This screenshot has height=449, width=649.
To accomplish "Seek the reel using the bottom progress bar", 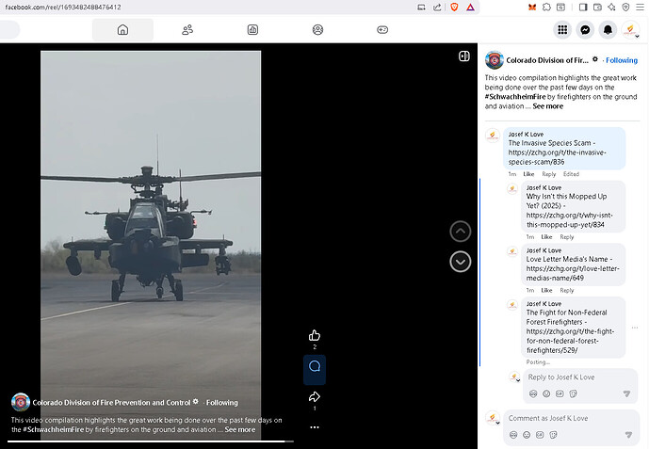I will [x=151, y=441].
